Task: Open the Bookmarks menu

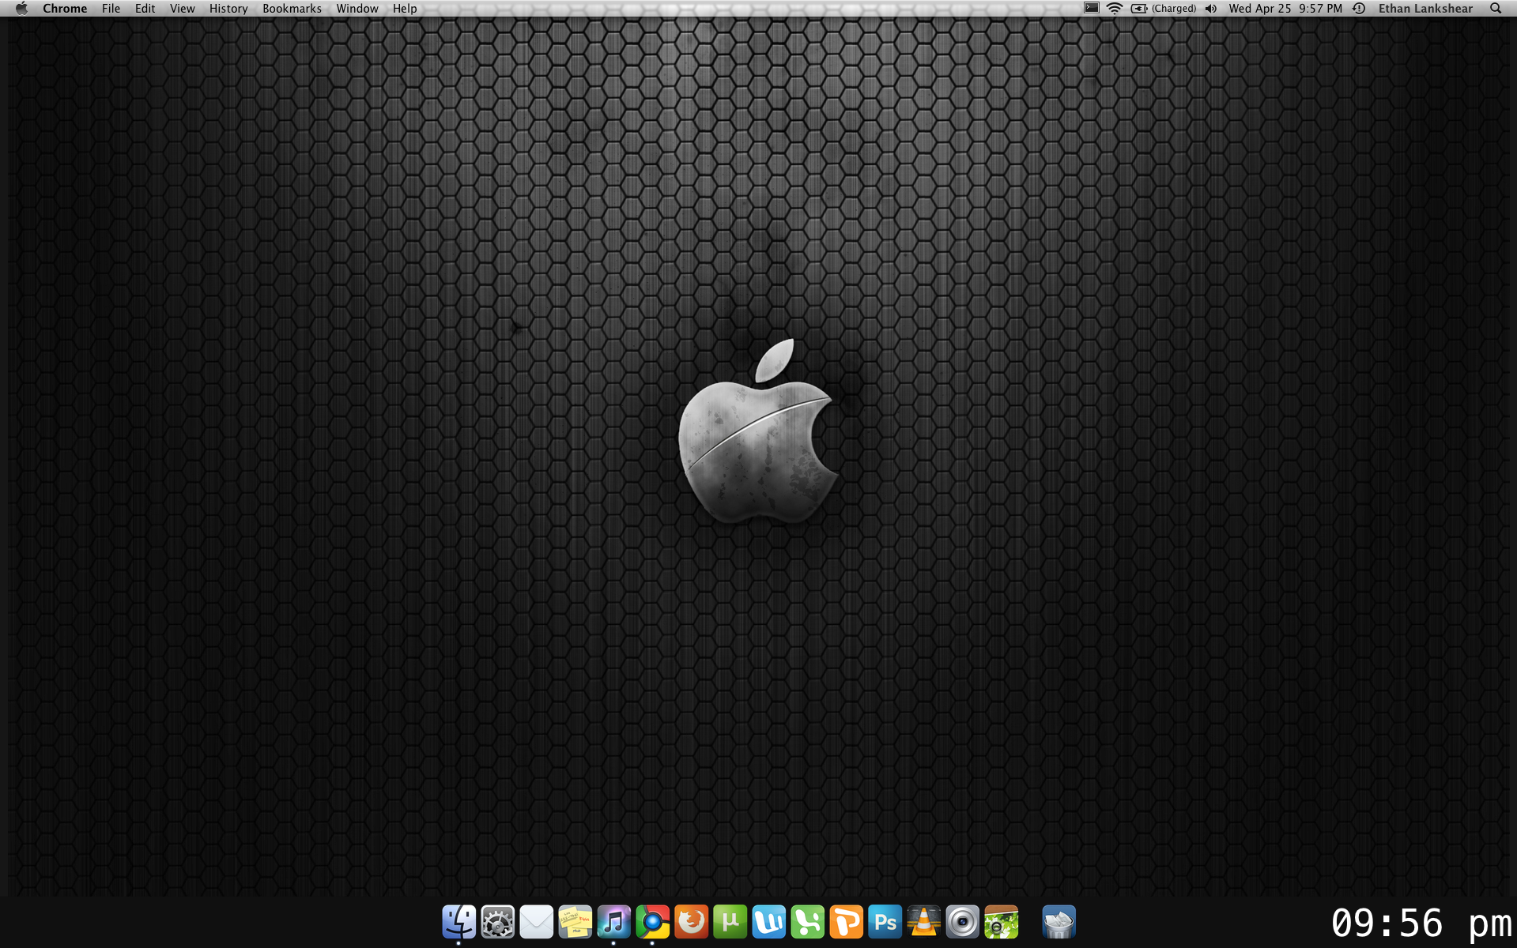Action: pyautogui.click(x=292, y=9)
